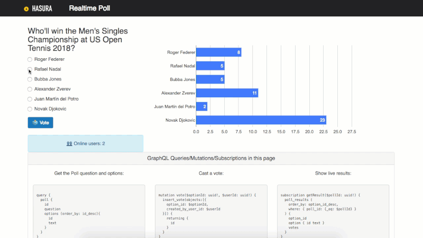The image size is (423, 238).
Task: Click the vote mutation code block
Action: (x=211, y=212)
